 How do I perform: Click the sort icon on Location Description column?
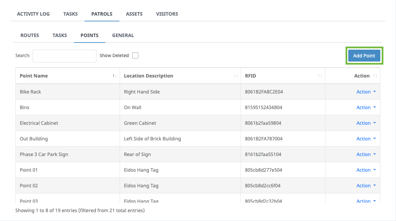[236, 75]
